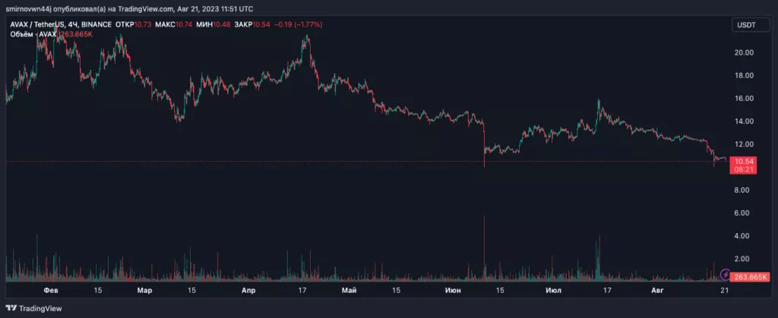Click the Июн label on time axis
The height and width of the screenshot is (318, 778).
pyautogui.click(x=453, y=290)
